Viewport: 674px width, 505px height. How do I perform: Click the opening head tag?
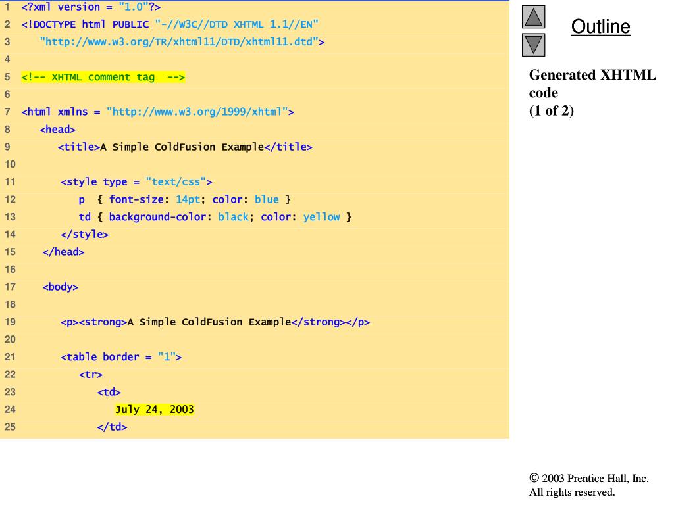tap(58, 130)
